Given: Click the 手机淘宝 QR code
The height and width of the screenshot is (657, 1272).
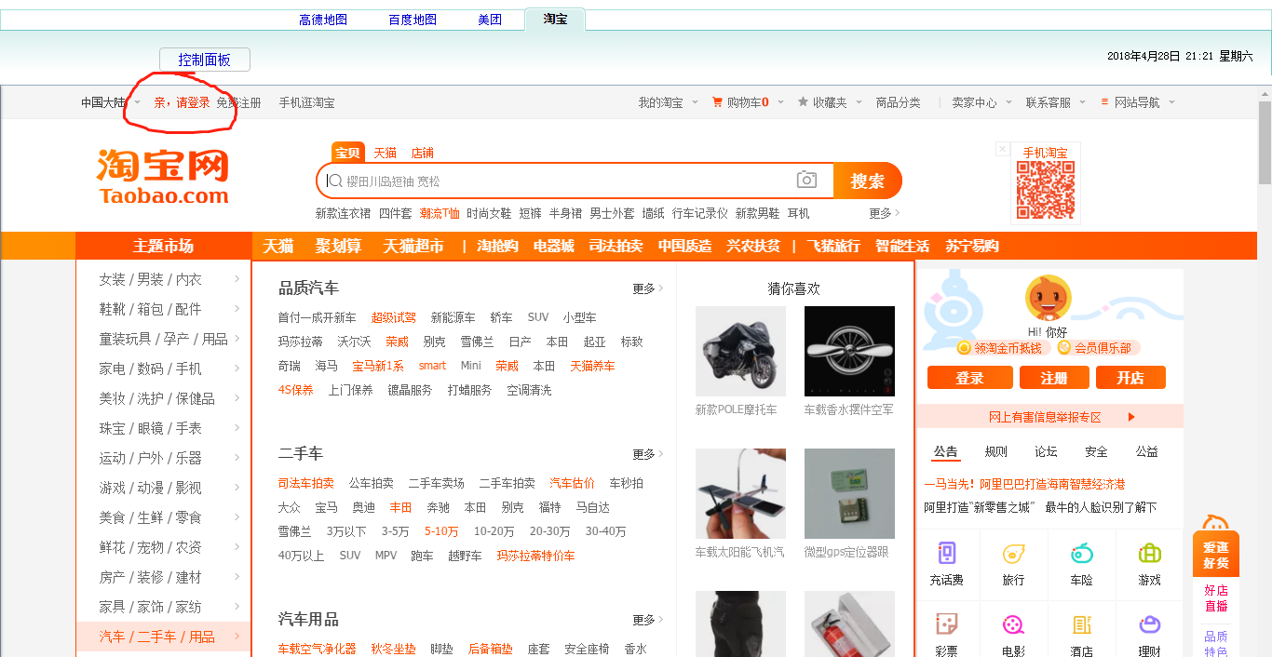Looking at the screenshot, I should tap(1045, 190).
